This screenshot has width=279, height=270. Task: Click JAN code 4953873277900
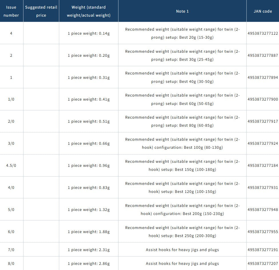(263, 99)
